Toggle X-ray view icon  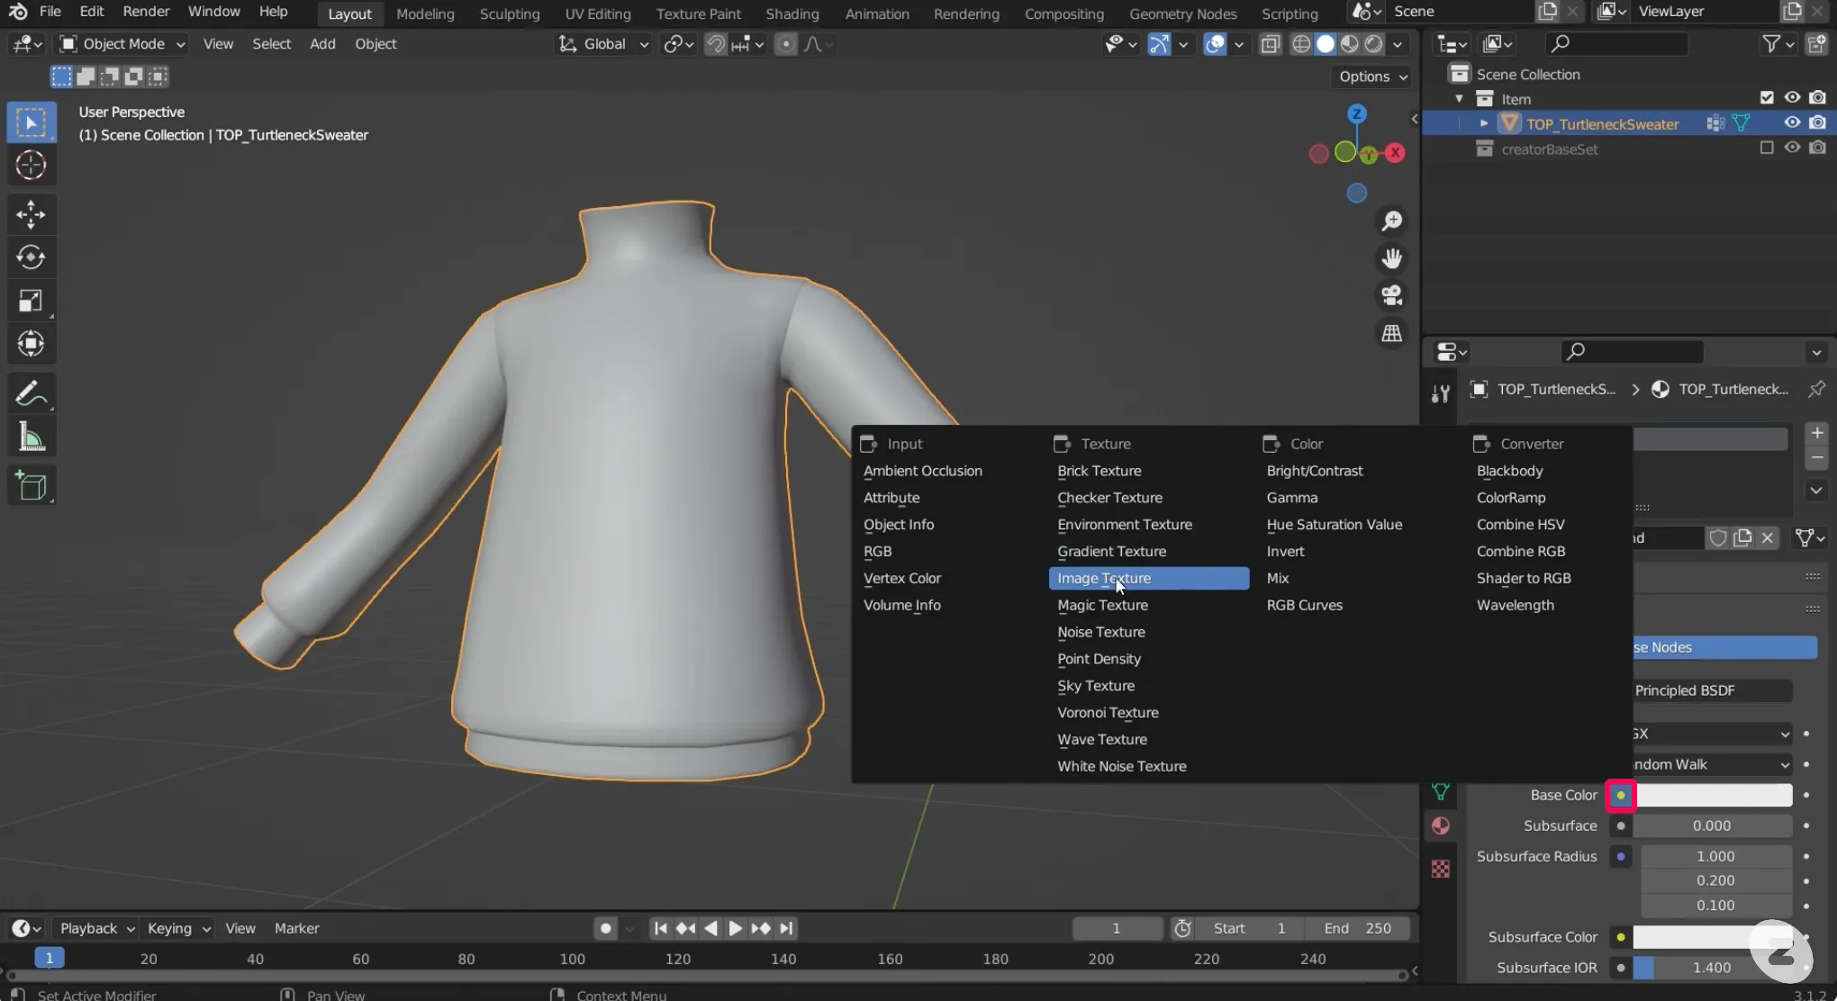(1270, 44)
